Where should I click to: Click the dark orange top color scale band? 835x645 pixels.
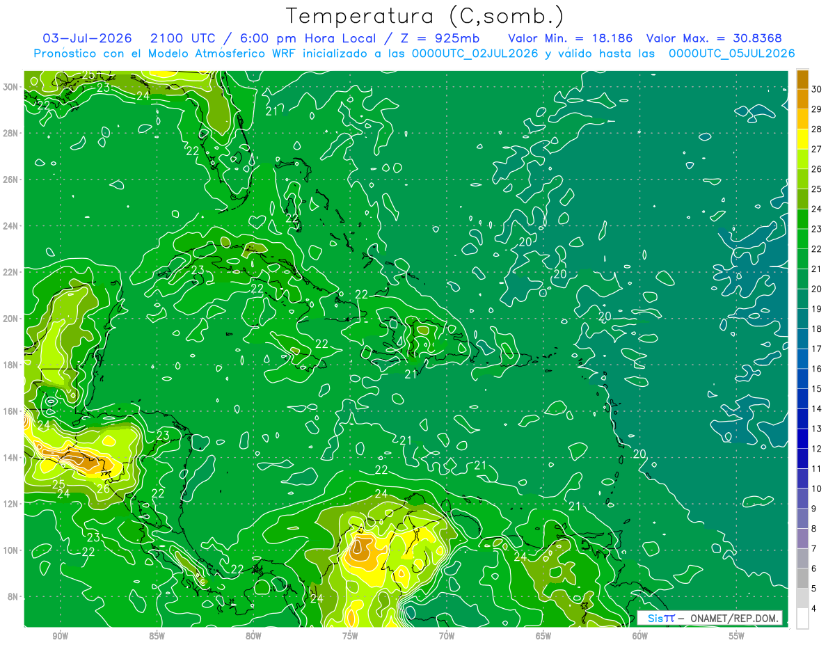pos(802,79)
